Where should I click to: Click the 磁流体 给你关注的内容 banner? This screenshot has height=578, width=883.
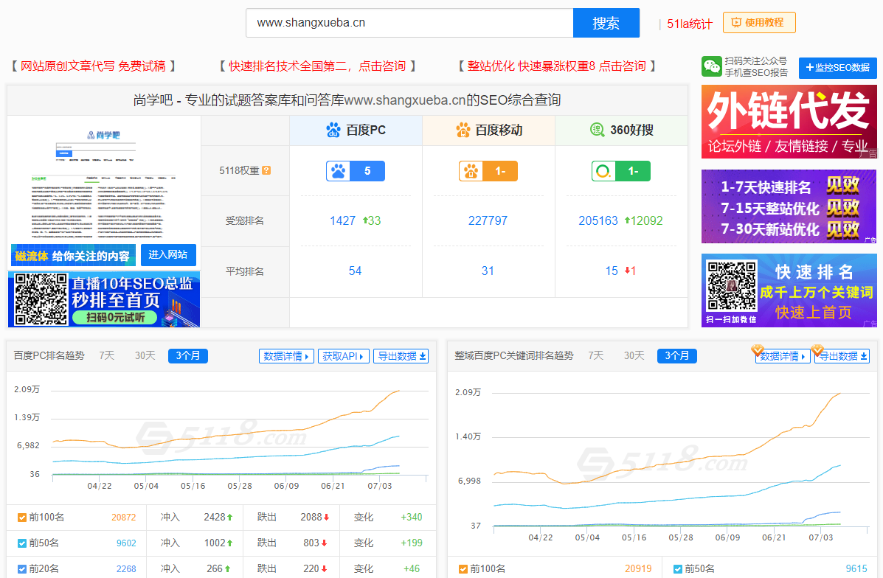73,256
